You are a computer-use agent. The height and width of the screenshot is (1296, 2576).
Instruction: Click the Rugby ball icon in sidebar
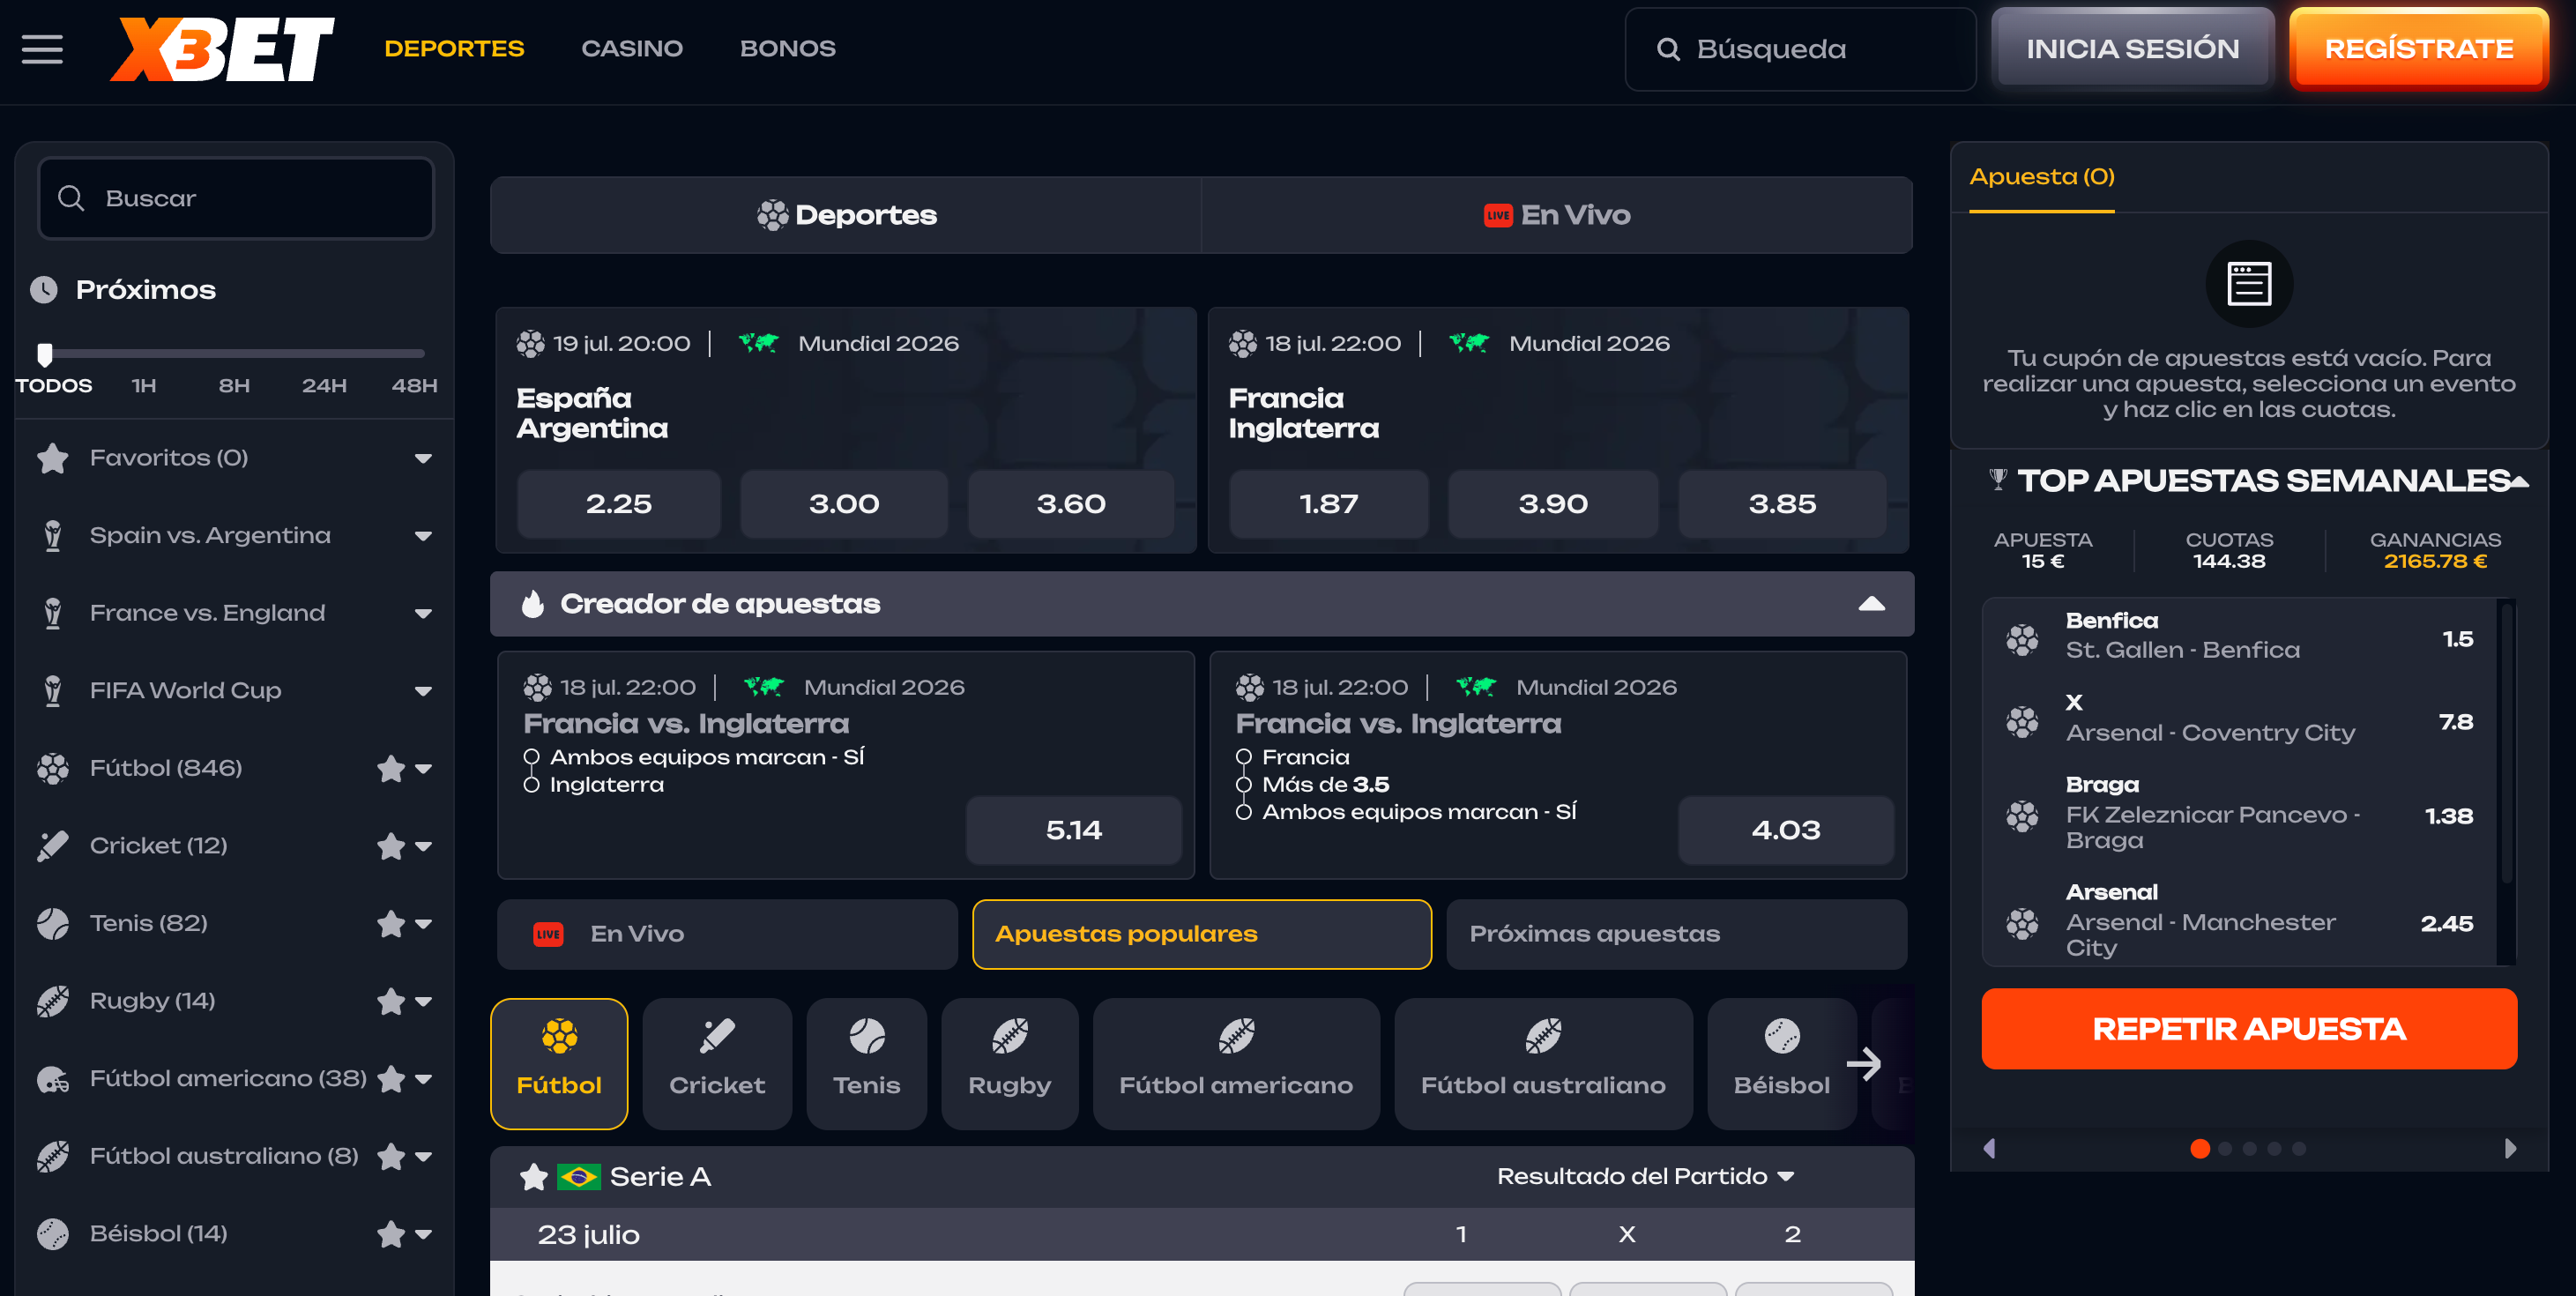coord(53,1001)
